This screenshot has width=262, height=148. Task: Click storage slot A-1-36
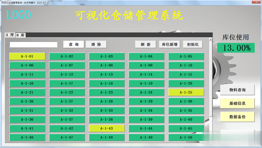pyautogui.click(x=27, y=119)
